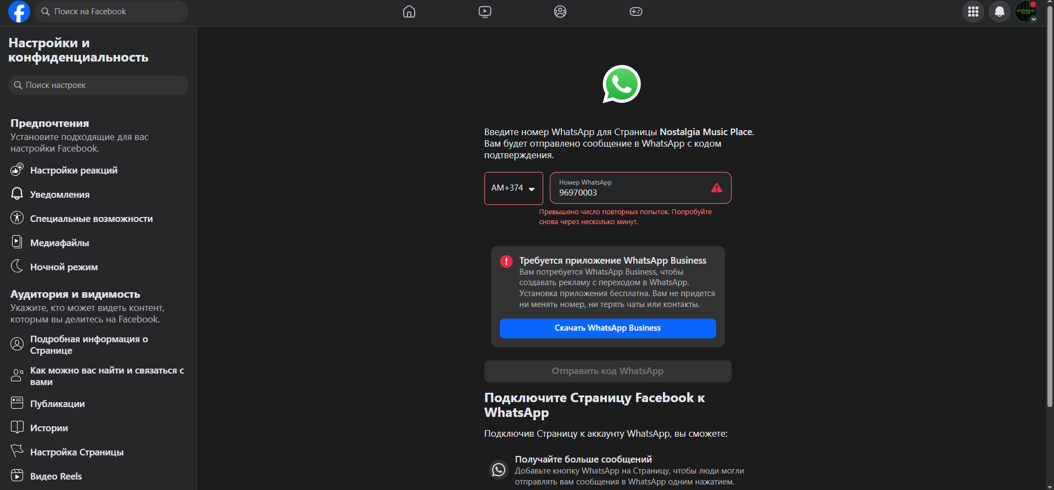Click the book icon for Истории
The height and width of the screenshot is (490, 1054).
tap(17, 427)
